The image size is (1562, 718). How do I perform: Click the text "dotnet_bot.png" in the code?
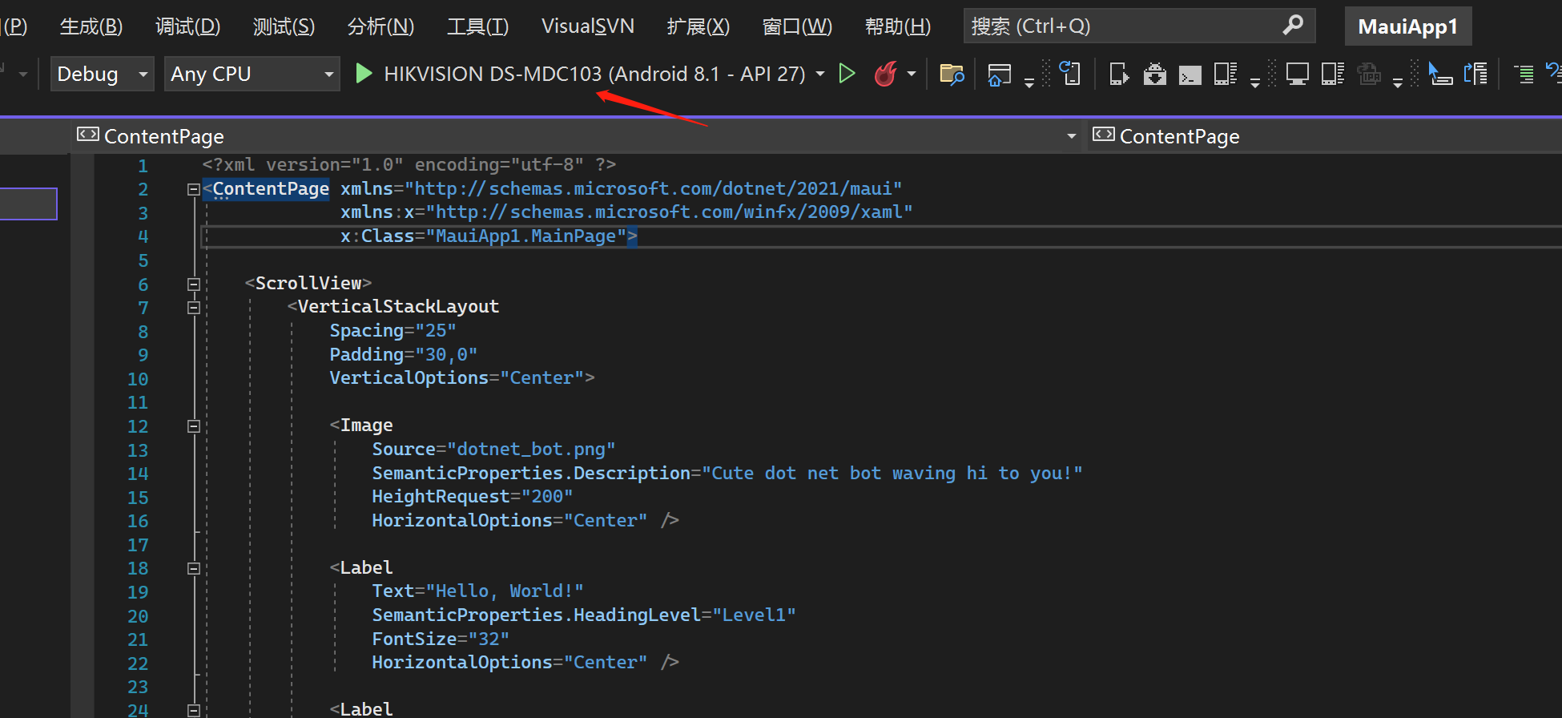pyautogui.click(x=530, y=450)
